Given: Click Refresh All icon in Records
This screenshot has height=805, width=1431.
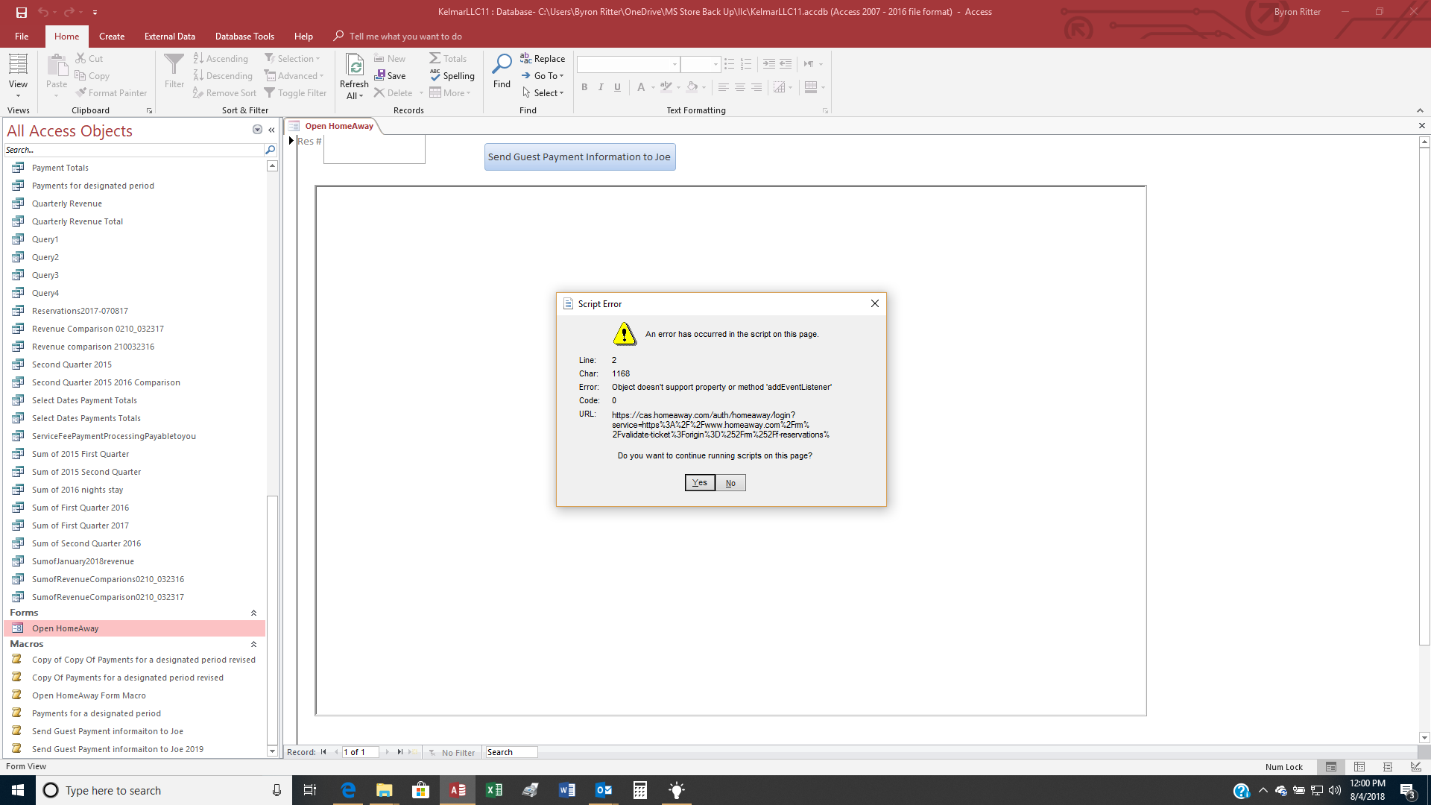Looking at the screenshot, I should (355, 66).
